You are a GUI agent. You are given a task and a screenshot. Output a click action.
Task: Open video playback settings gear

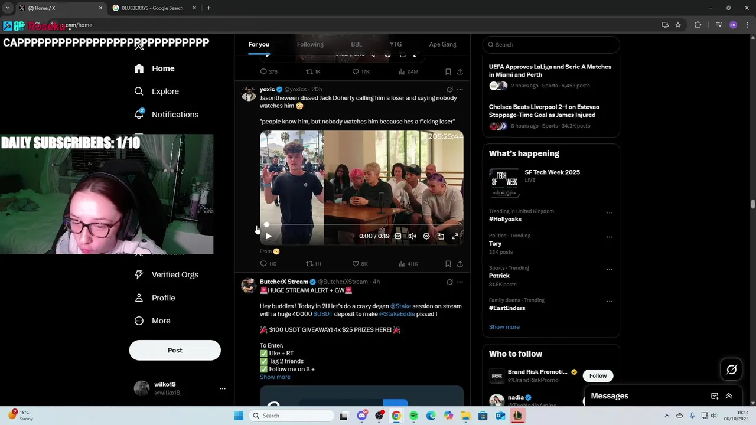coord(426,236)
